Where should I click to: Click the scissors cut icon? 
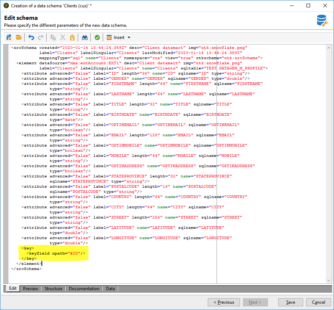point(62,37)
